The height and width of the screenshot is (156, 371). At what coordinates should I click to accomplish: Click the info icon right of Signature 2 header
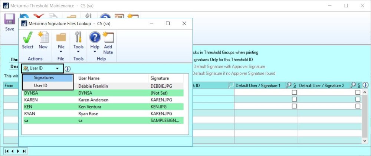point(365,85)
